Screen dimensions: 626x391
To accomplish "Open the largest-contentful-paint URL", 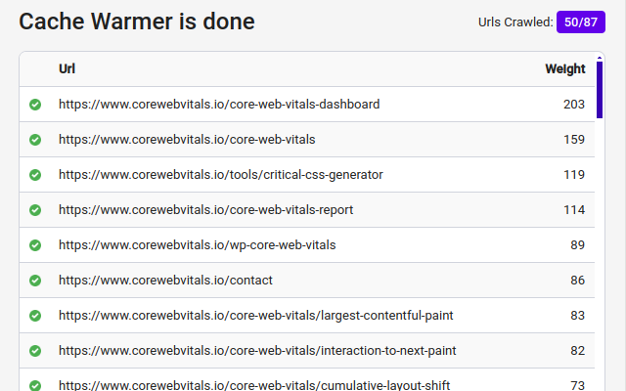I will tap(255, 316).
